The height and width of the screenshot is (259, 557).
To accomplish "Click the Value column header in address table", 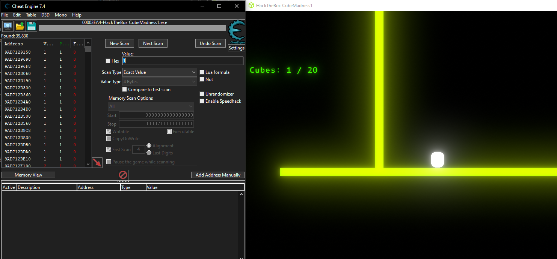I will [195, 187].
